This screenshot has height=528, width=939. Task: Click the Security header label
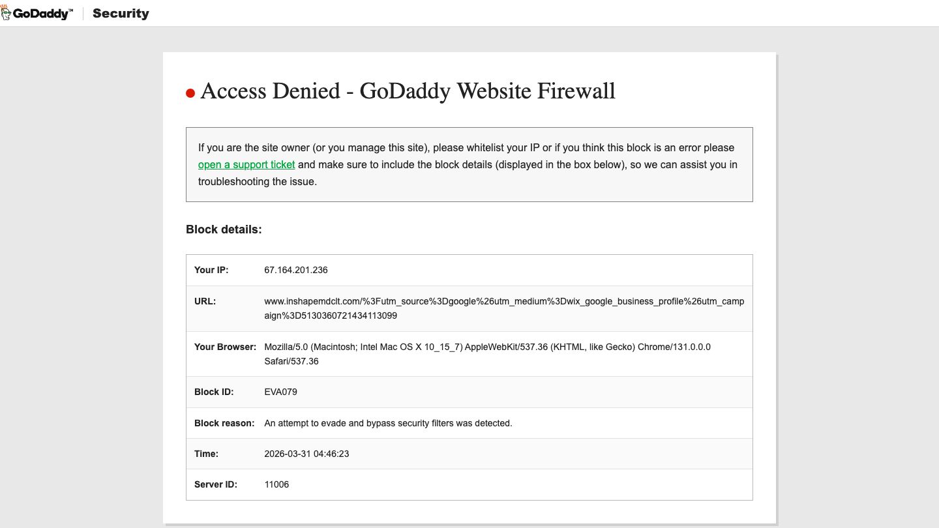[x=121, y=13]
